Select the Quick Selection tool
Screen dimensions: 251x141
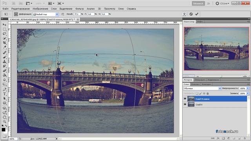[x=4, y=38]
